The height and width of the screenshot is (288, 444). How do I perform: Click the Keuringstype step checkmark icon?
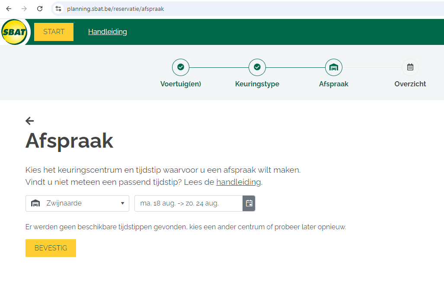(x=257, y=67)
